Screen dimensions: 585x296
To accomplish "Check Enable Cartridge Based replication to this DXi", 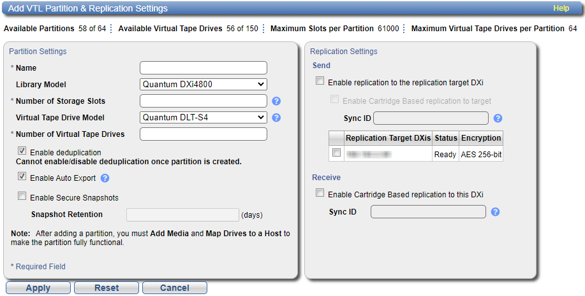I will point(320,194).
